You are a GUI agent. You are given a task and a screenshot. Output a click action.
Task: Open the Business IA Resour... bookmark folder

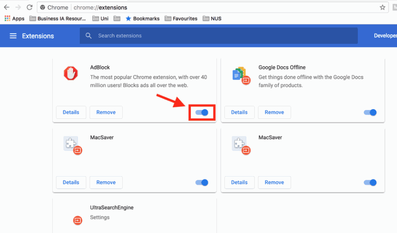coord(58,19)
